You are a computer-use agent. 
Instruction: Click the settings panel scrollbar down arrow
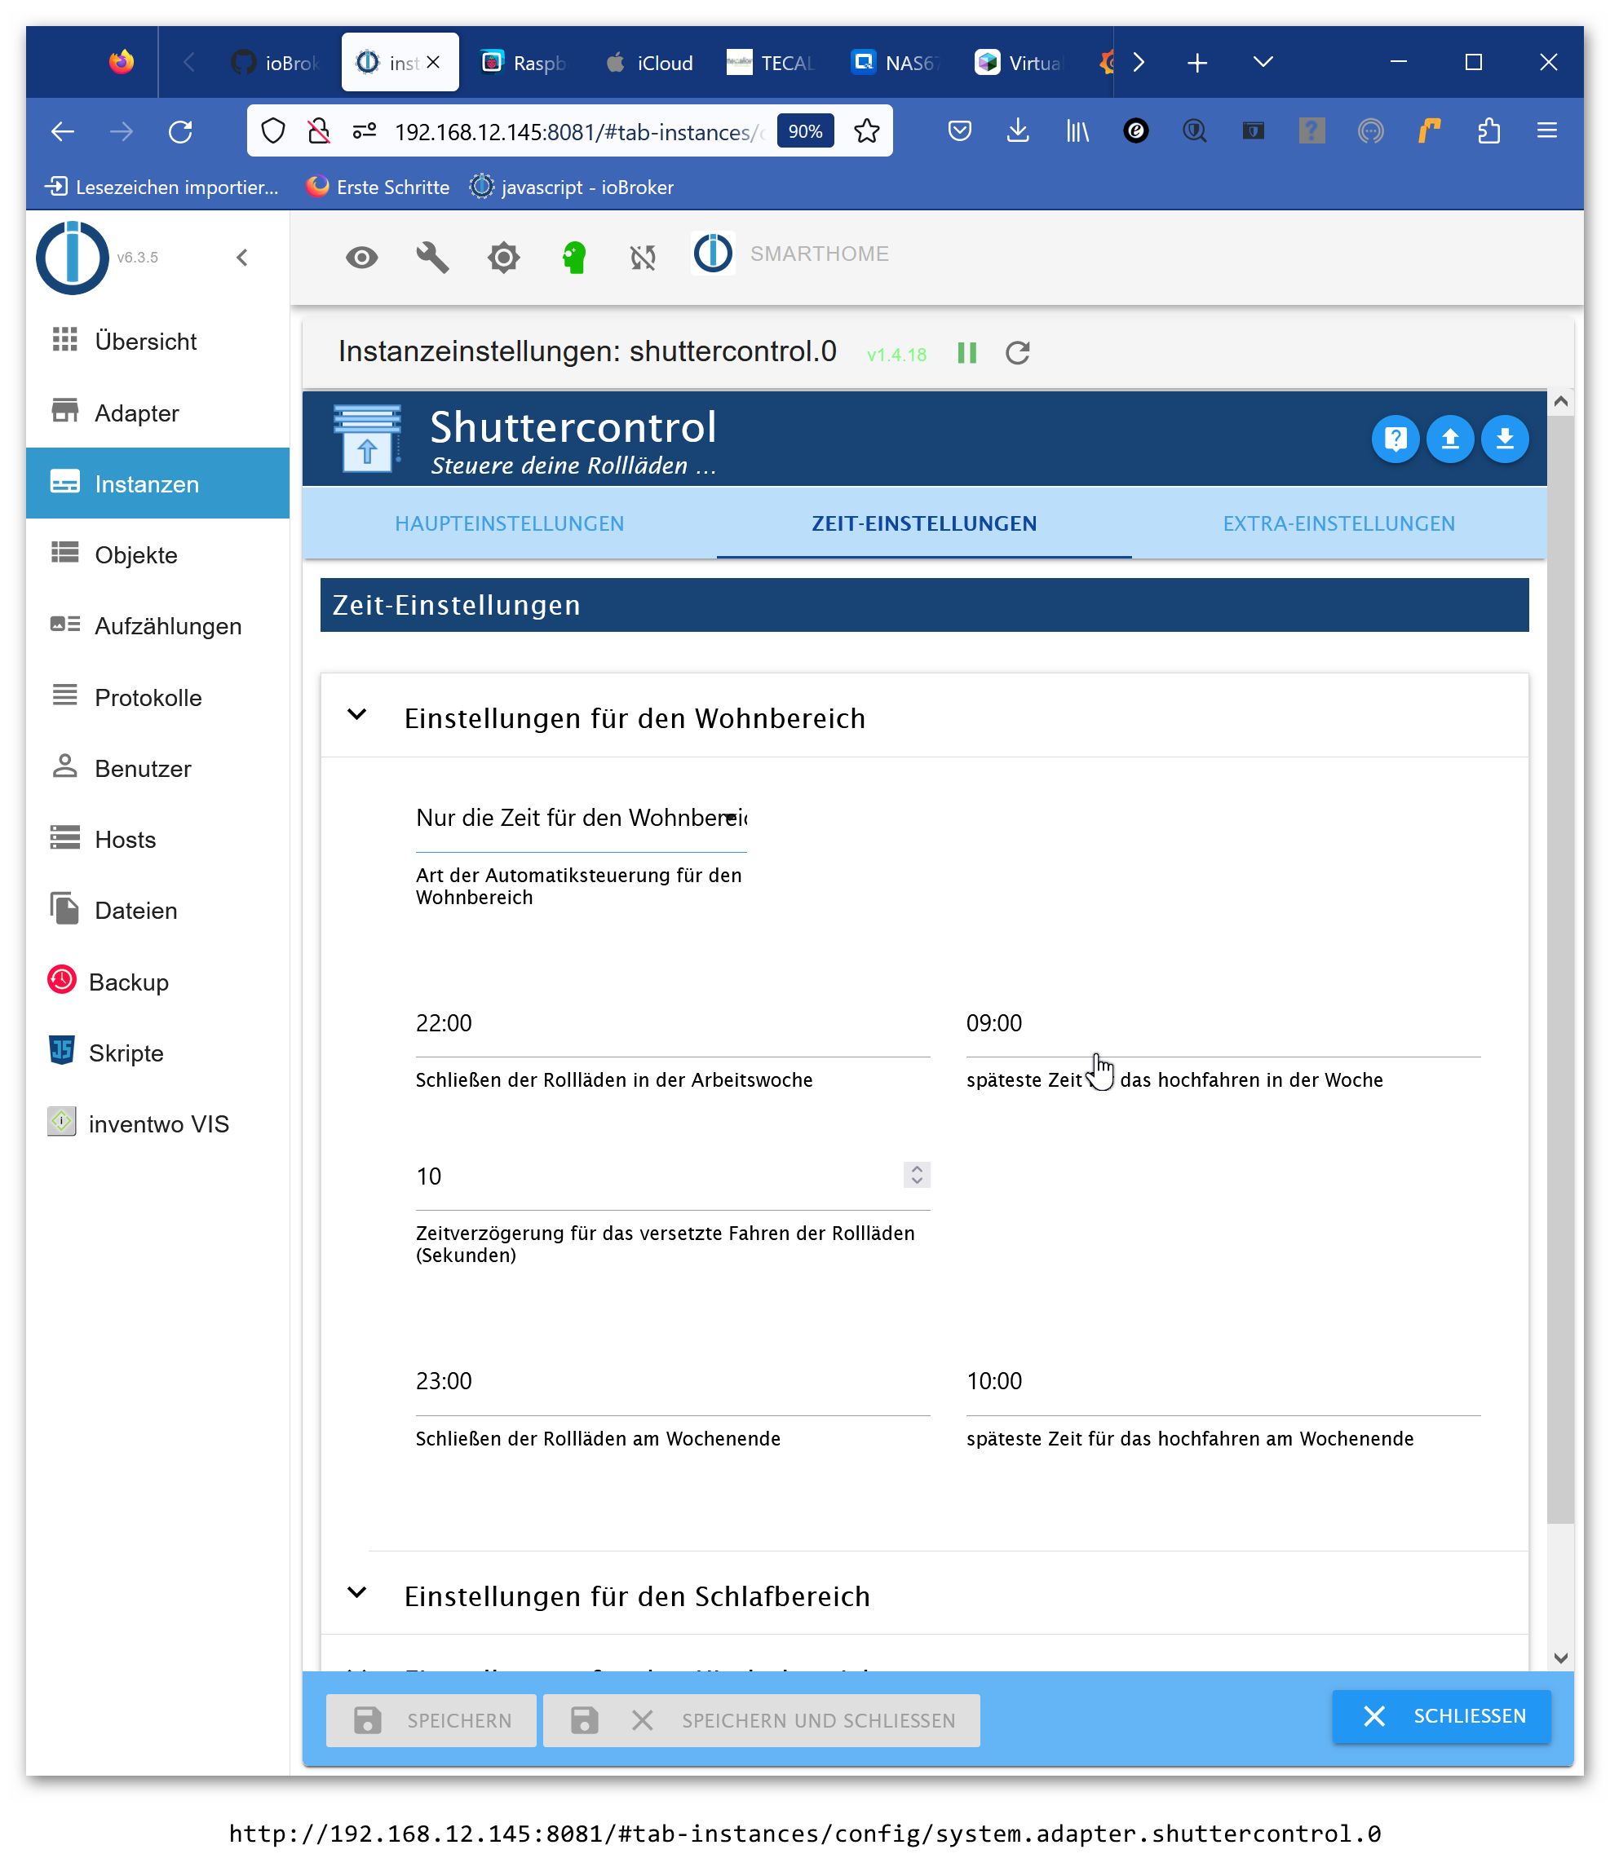1560,1658
